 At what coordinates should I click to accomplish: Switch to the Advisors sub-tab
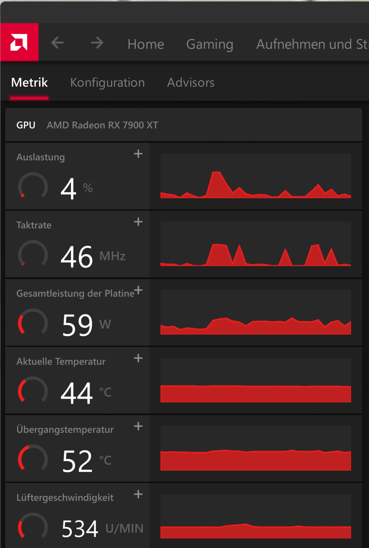[x=191, y=83]
